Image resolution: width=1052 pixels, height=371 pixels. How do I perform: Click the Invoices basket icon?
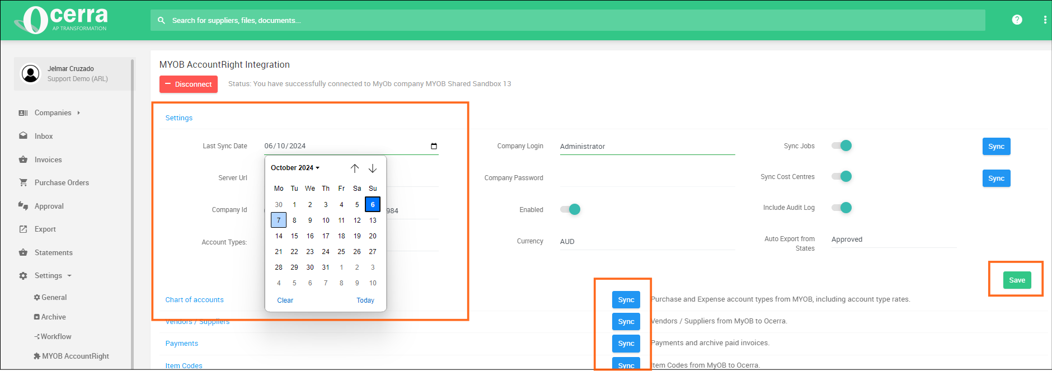click(23, 159)
